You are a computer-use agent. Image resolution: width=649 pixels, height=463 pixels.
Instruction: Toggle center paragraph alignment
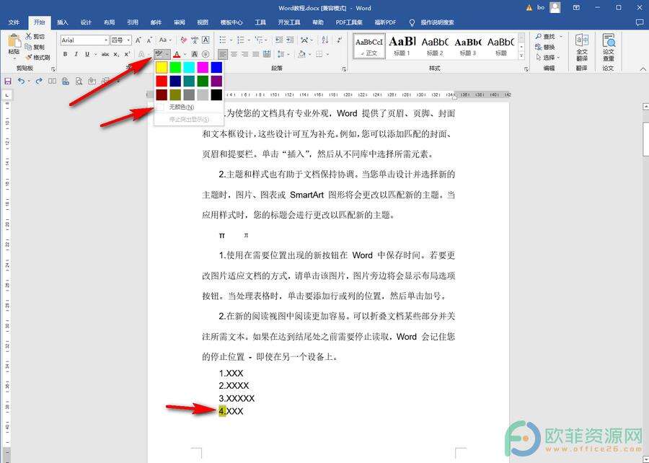[x=234, y=54]
